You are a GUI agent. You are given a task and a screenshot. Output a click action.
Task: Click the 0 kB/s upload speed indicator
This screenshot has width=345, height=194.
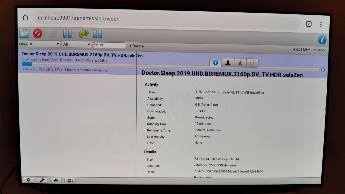pyautogui.click(x=319, y=50)
